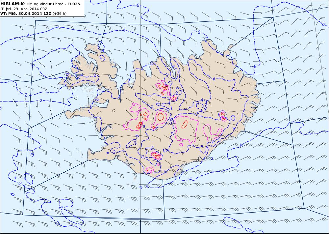The image size is (329, 234).
Task: Select the 'Hiti og vindur í hæð' title text
Action: (45, 4)
